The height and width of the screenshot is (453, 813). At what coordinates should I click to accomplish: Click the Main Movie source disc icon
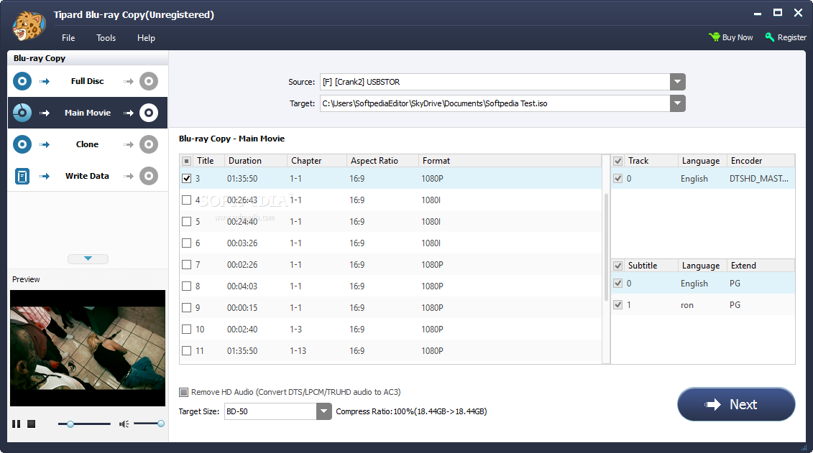pyautogui.click(x=22, y=113)
